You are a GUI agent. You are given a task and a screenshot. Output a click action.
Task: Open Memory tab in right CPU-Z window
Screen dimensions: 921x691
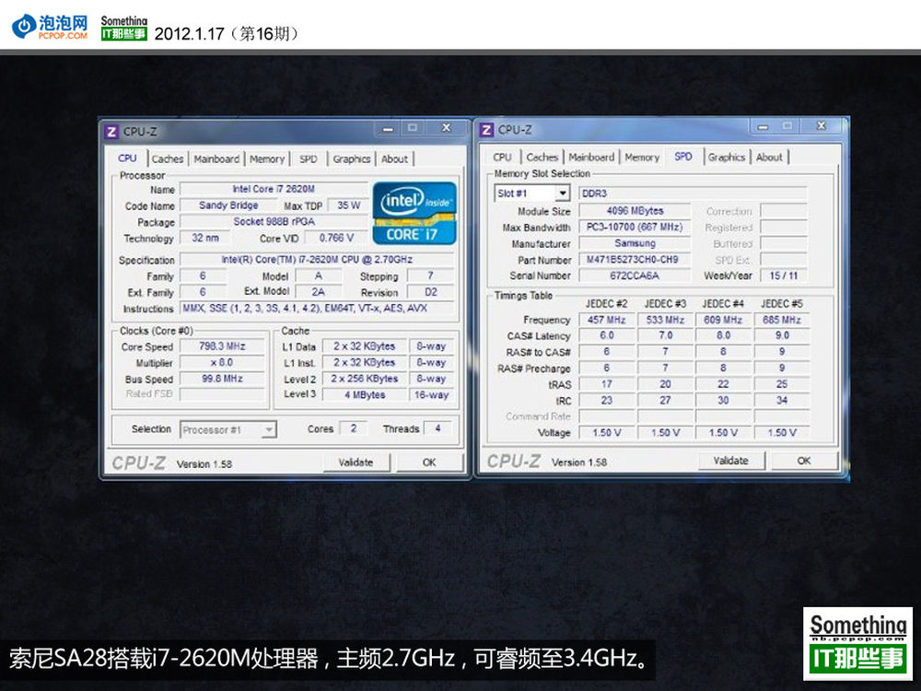[x=641, y=157]
